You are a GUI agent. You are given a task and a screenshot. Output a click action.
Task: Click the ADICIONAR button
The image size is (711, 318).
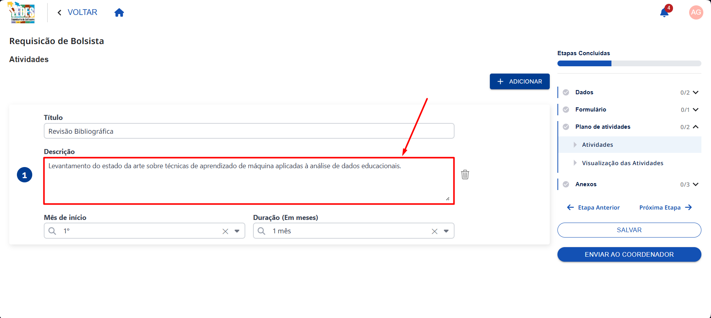[x=519, y=81]
